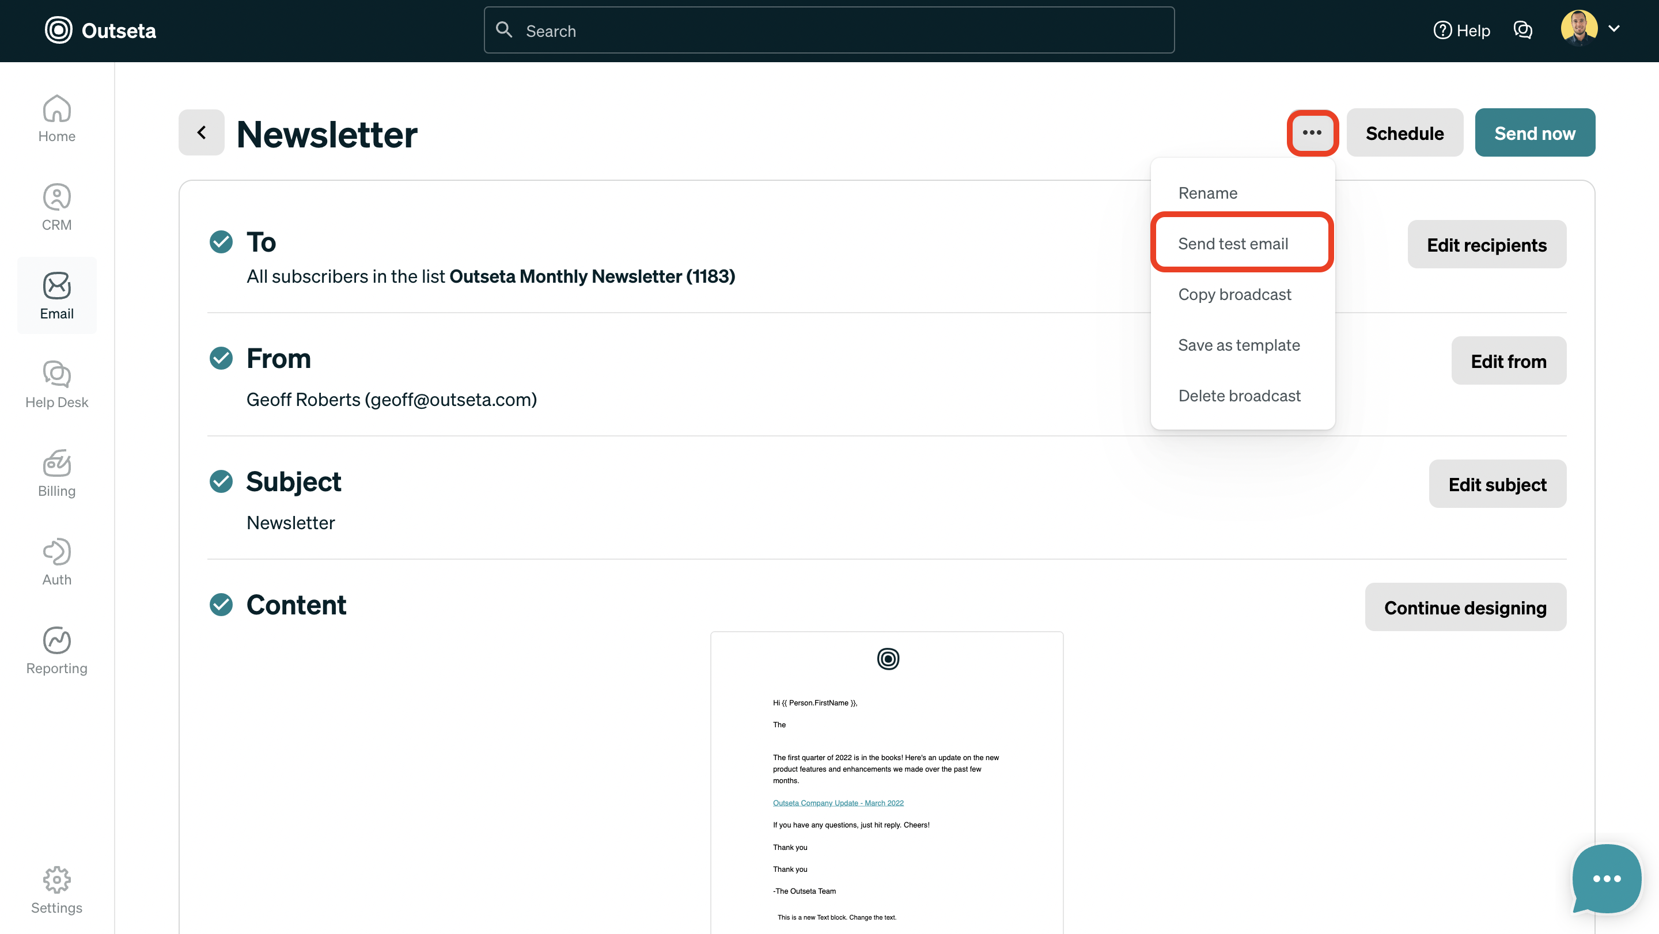1659x934 pixels.
Task: Click Outseta Company Update - March 2022 link
Action: point(838,803)
